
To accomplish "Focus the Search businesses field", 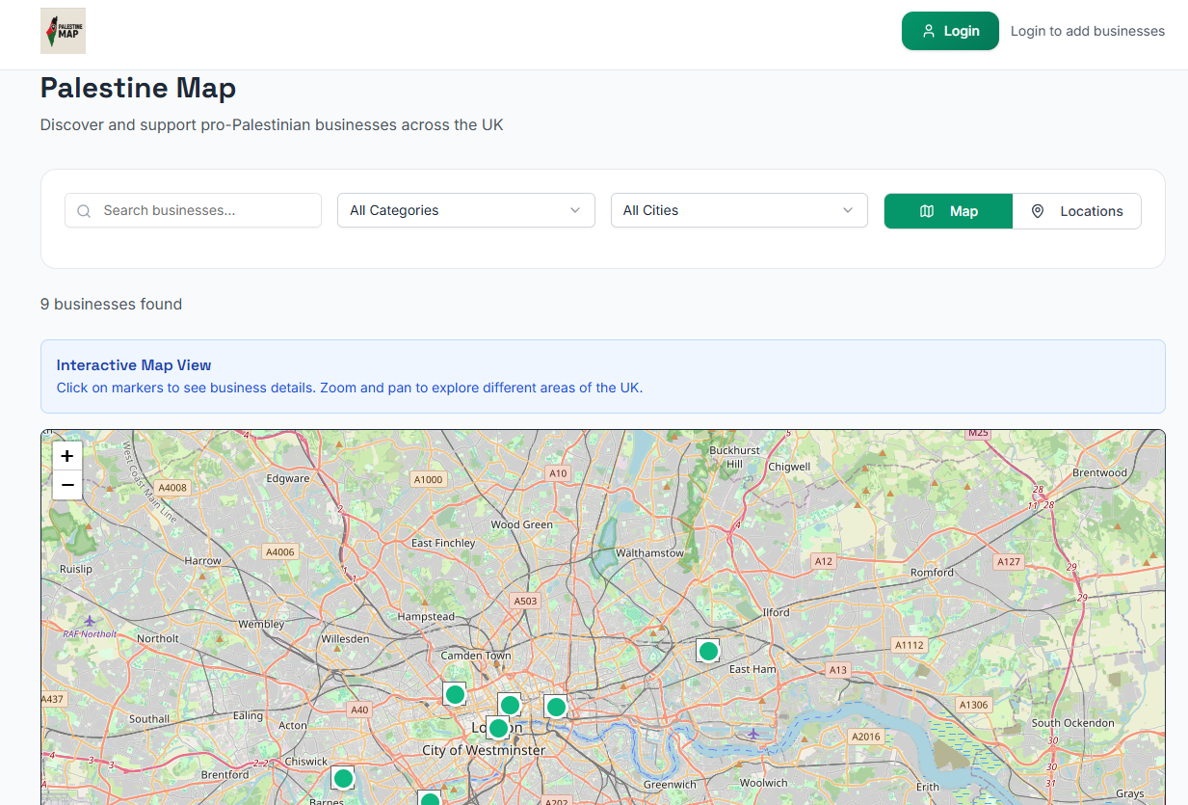I will pyautogui.click(x=193, y=210).
